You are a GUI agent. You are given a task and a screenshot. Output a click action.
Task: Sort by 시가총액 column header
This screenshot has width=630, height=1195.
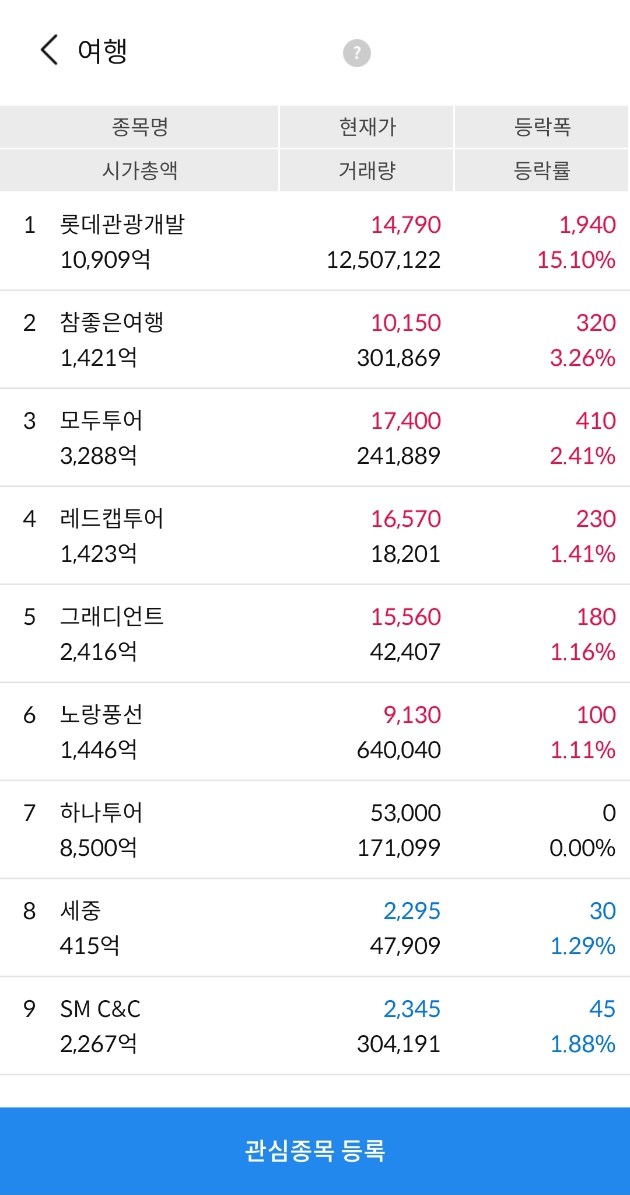[139, 170]
